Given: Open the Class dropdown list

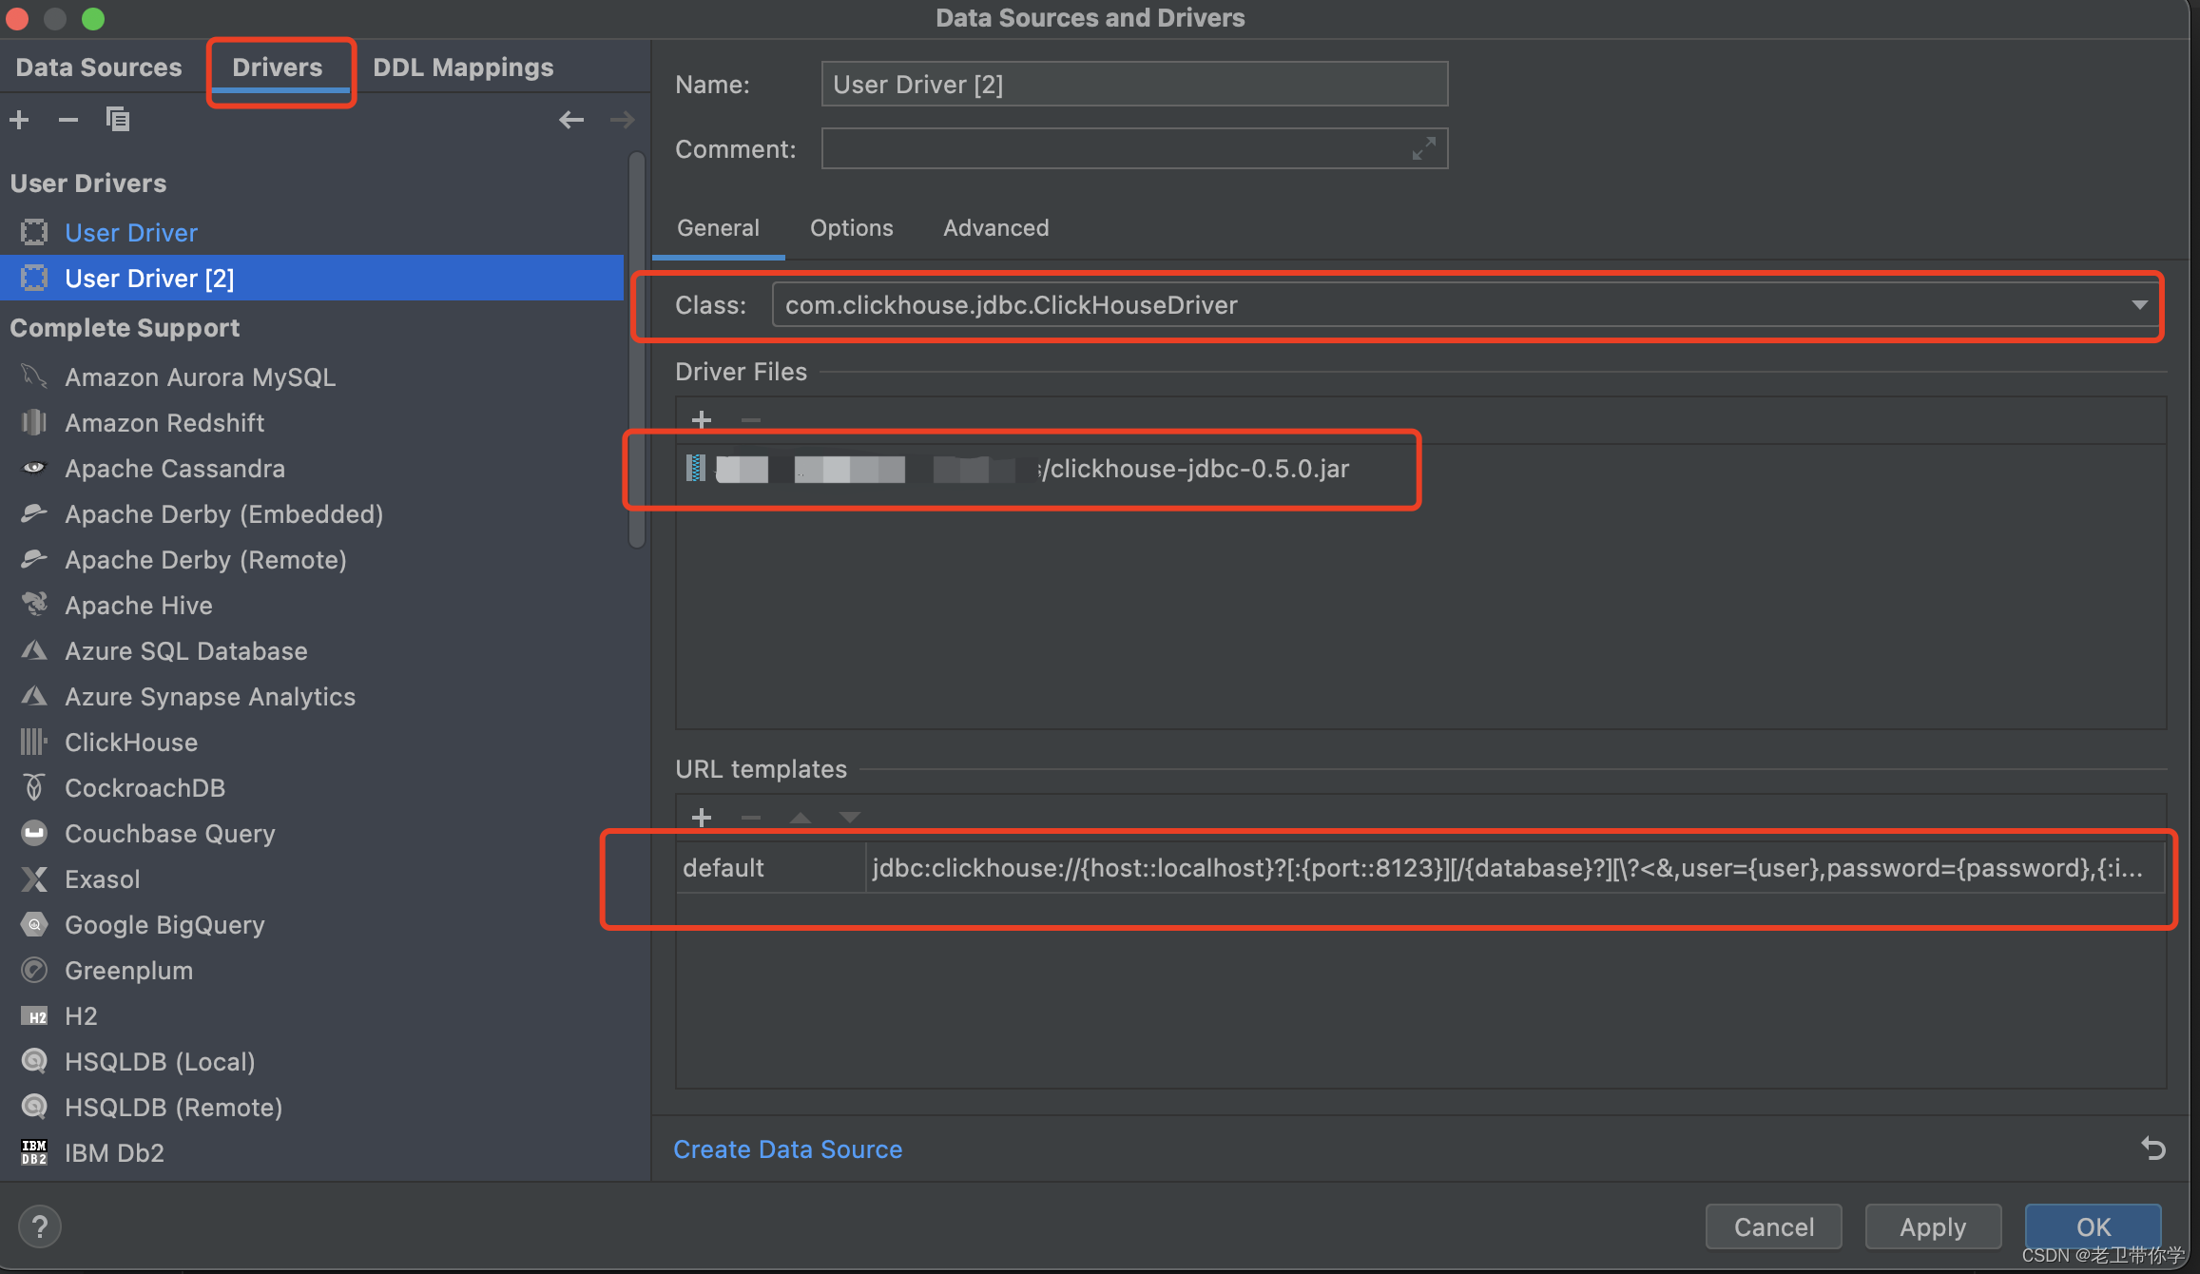Looking at the screenshot, I should 2139,304.
